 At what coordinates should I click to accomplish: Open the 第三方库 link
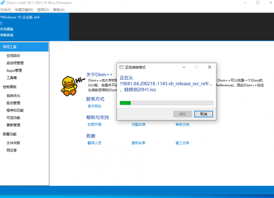tap(182, 143)
